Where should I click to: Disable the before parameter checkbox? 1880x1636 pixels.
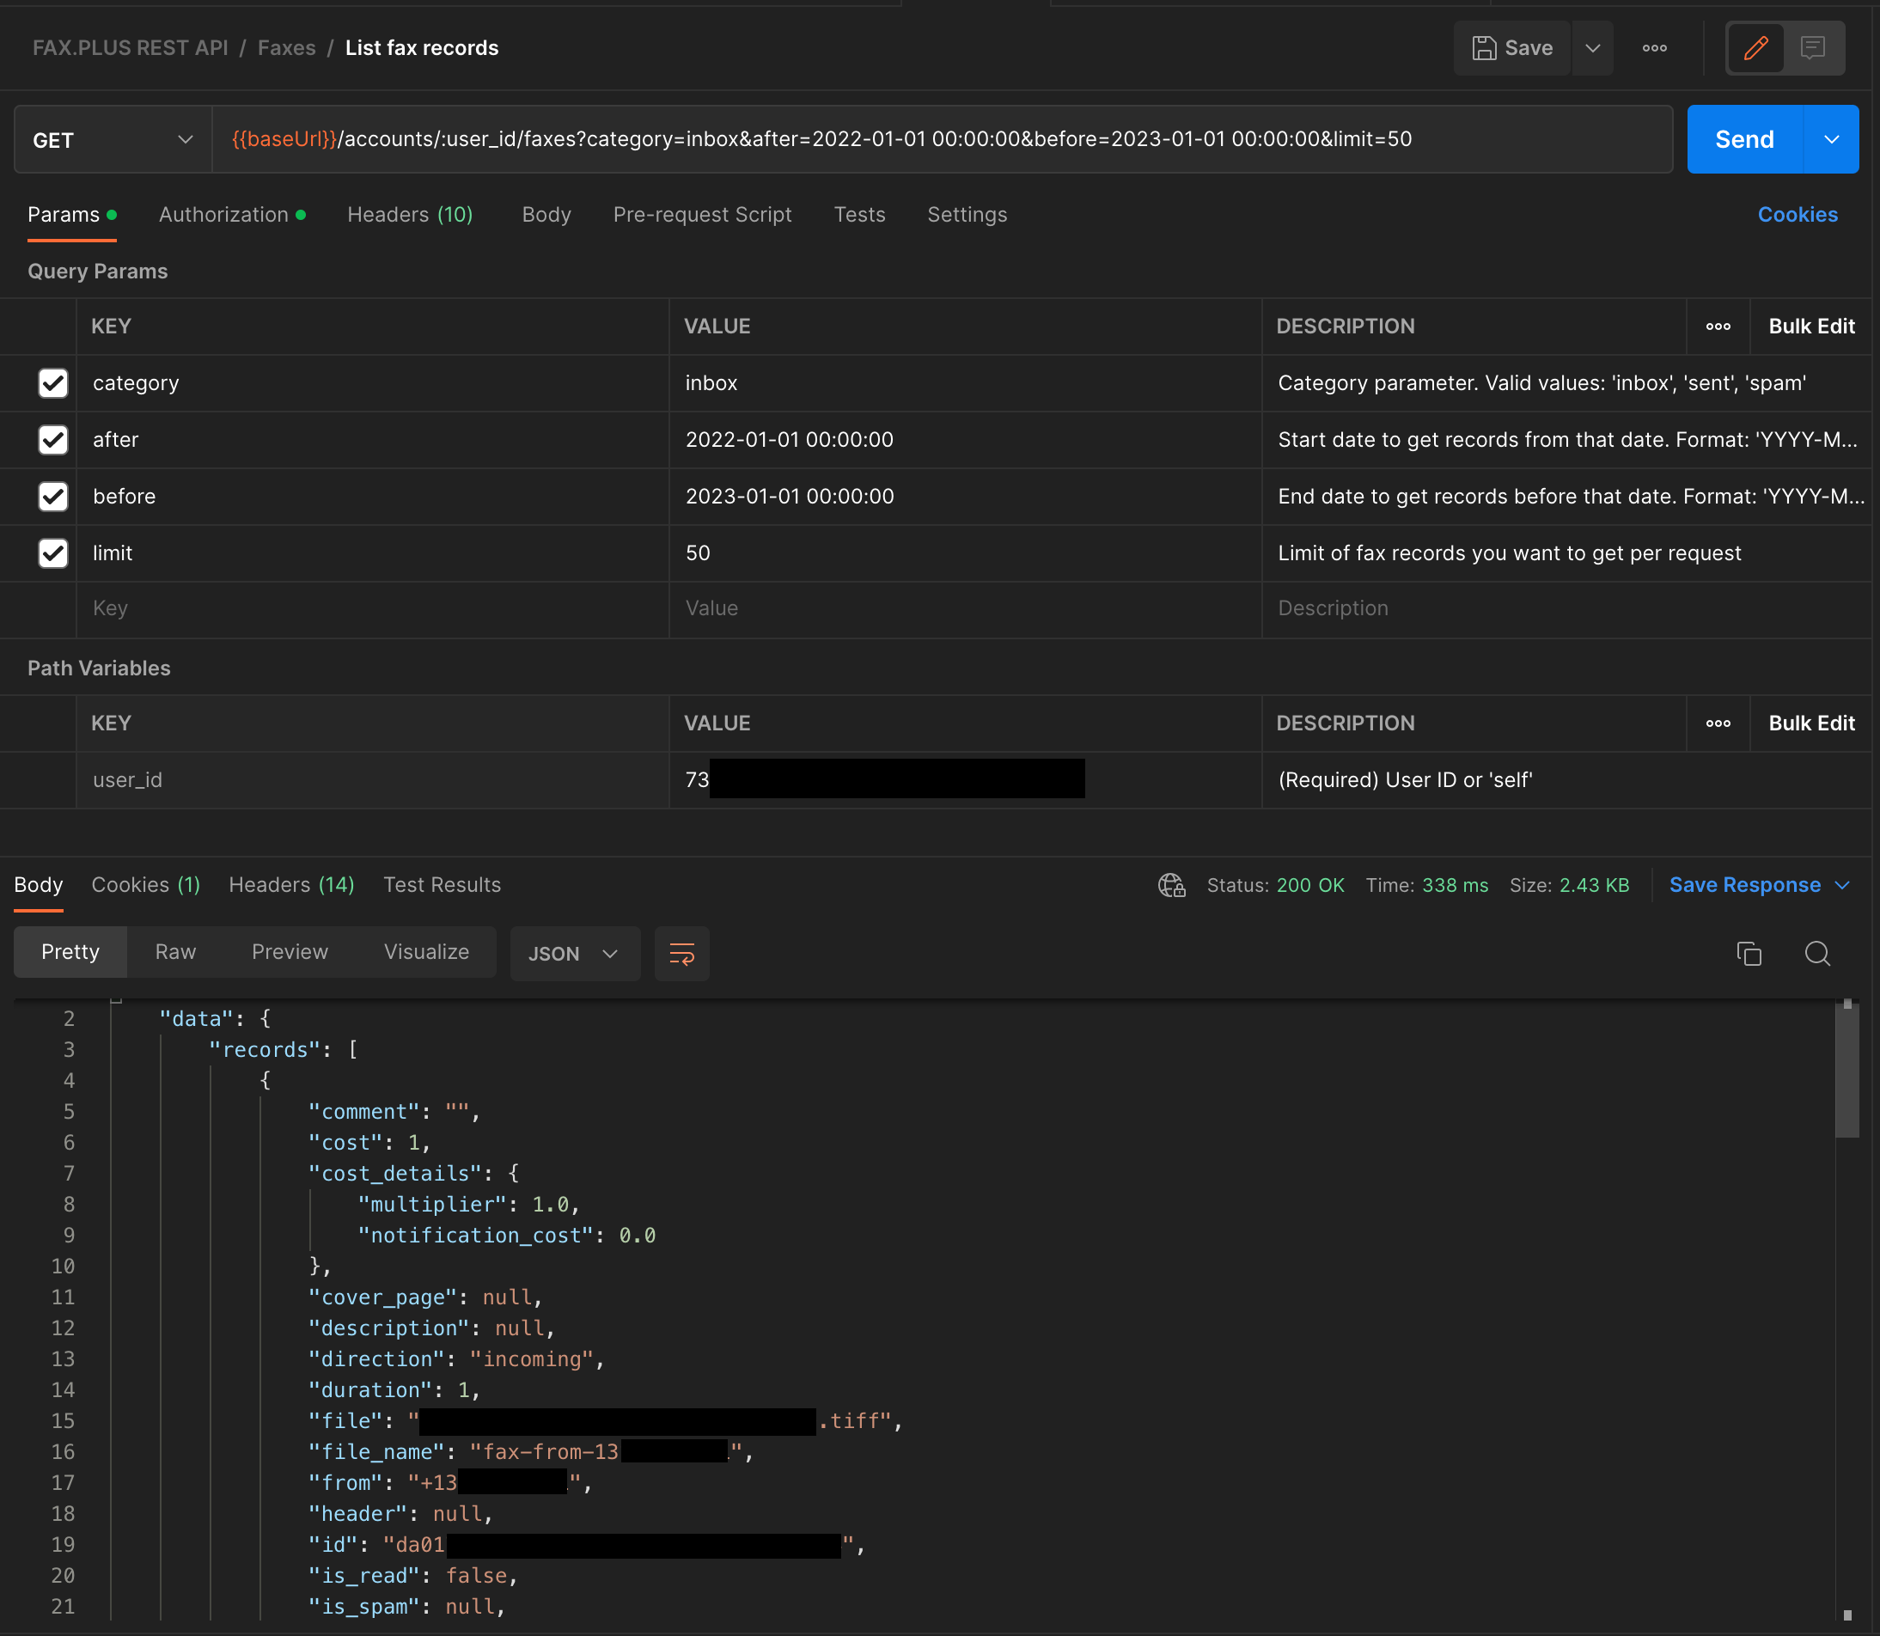coord(53,497)
